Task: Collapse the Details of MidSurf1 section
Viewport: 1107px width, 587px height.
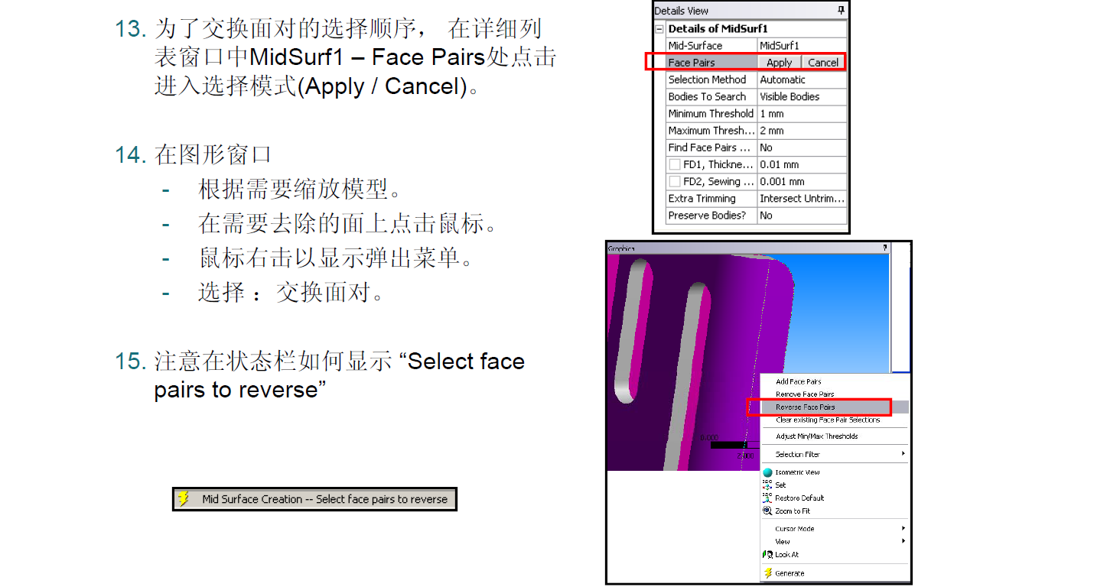Action: 659,29
